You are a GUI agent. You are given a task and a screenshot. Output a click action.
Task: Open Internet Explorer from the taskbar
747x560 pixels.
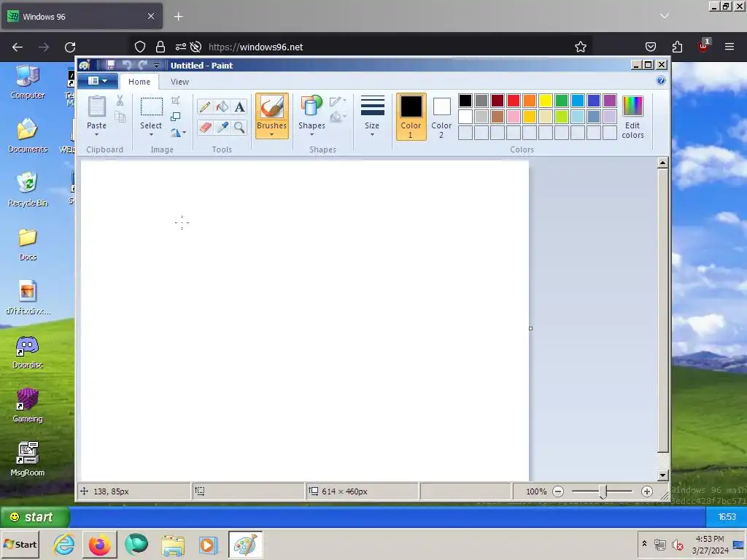coord(63,544)
